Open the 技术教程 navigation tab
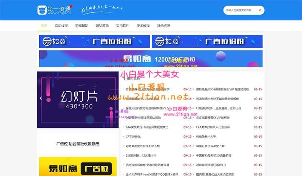The width and height of the screenshot is (302, 176). point(143,26)
